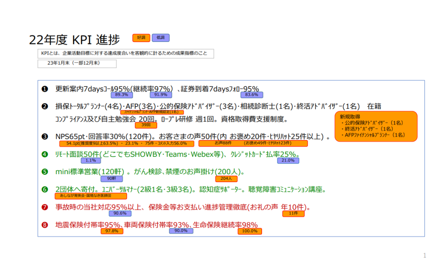
Task: Click the green number 4 bullet icon
Action: tap(45, 155)
